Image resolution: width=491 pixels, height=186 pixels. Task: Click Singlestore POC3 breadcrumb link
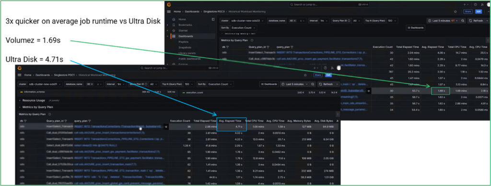coord(214,11)
